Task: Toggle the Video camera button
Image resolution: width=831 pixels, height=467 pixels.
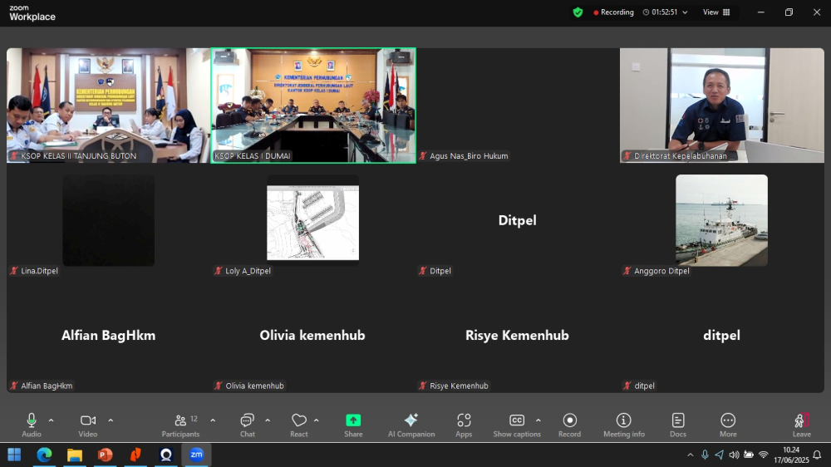Action: (88, 425)
